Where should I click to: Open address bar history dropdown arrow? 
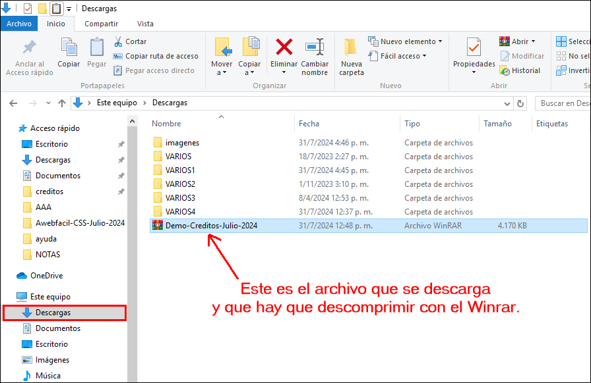tap(507, 103)
